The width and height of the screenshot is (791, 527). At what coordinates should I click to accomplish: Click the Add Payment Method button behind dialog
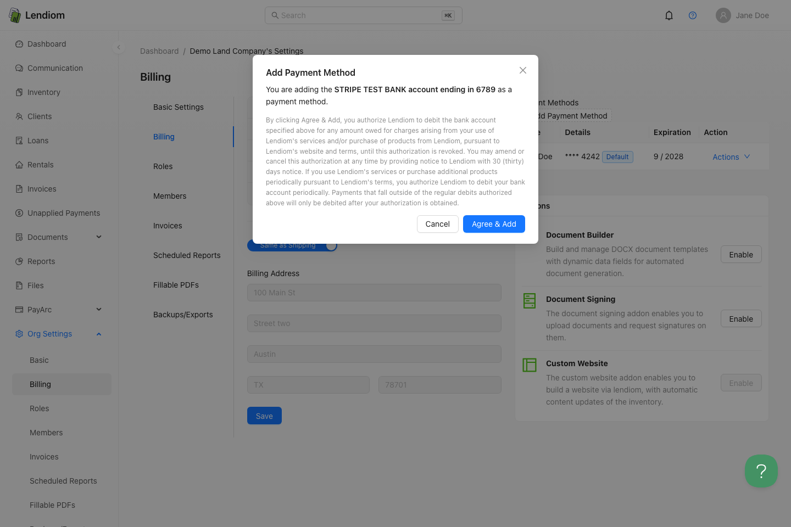[574, 116]
